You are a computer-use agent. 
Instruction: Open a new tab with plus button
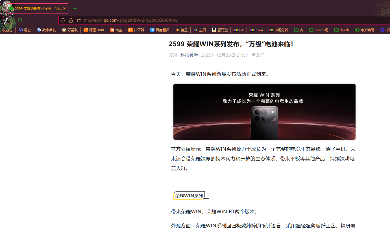tap(75, 8)
